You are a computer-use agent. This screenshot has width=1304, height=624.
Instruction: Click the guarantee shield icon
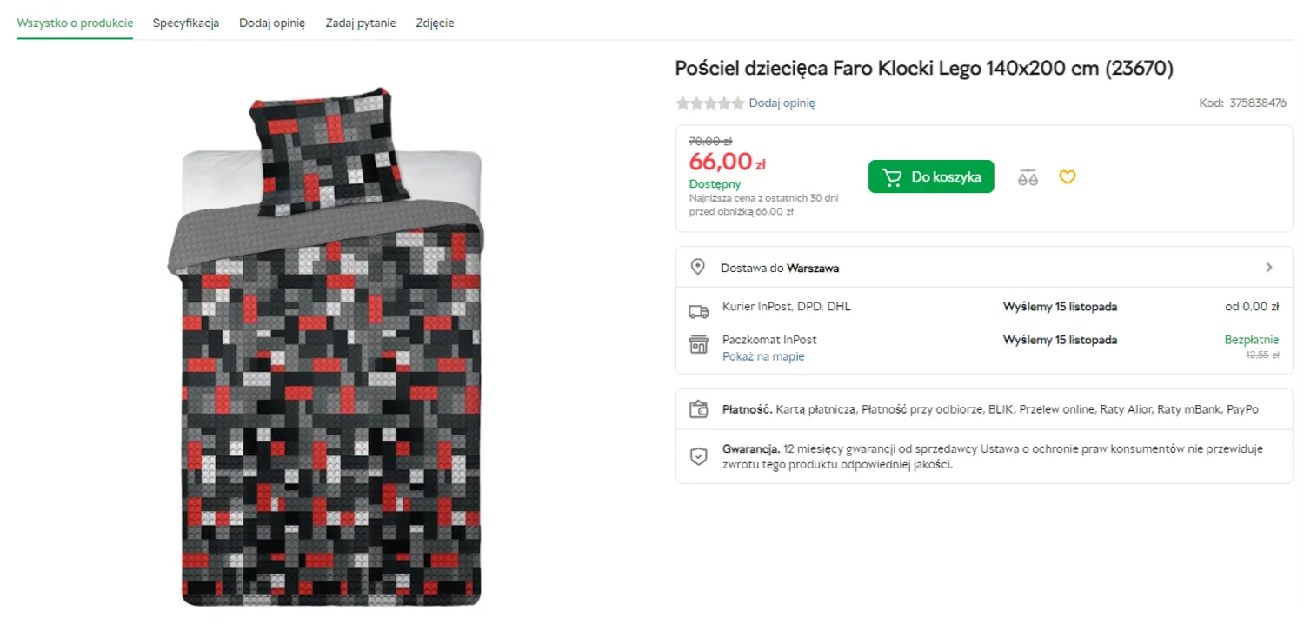[x=698, y=456]
